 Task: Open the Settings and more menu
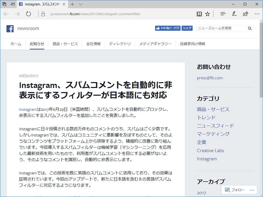[256, 14]
